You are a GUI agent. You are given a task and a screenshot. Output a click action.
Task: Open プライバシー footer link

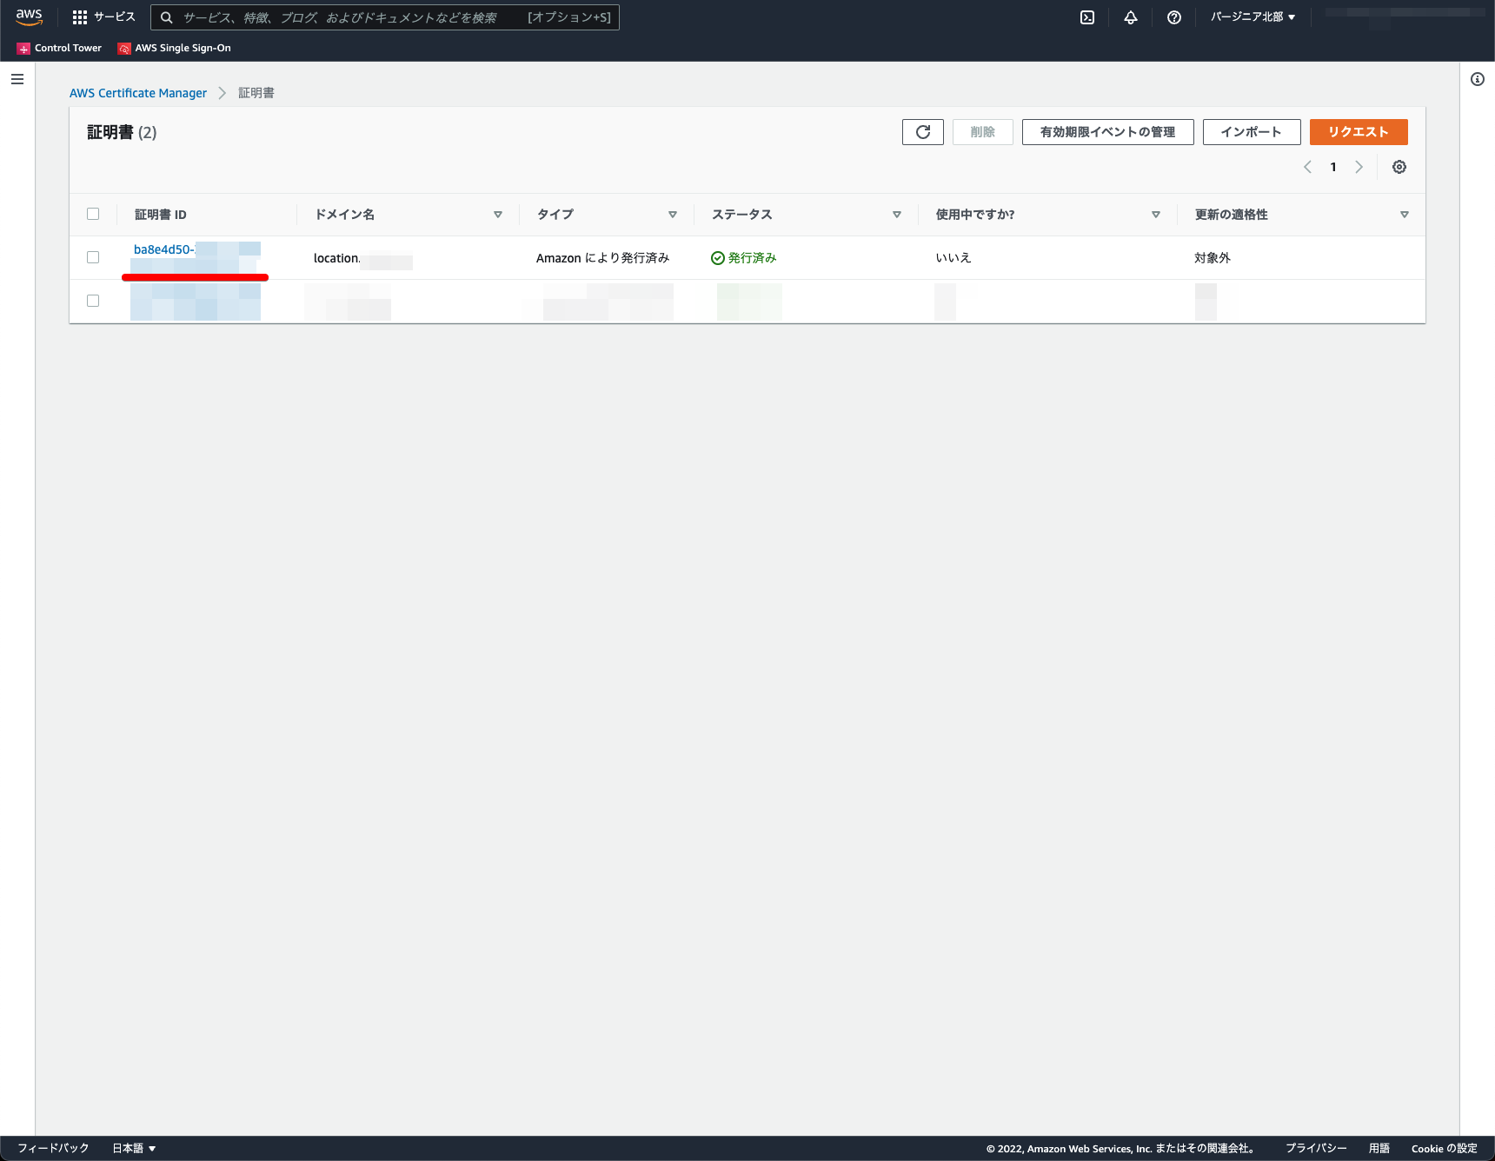pos(1316,1148)
